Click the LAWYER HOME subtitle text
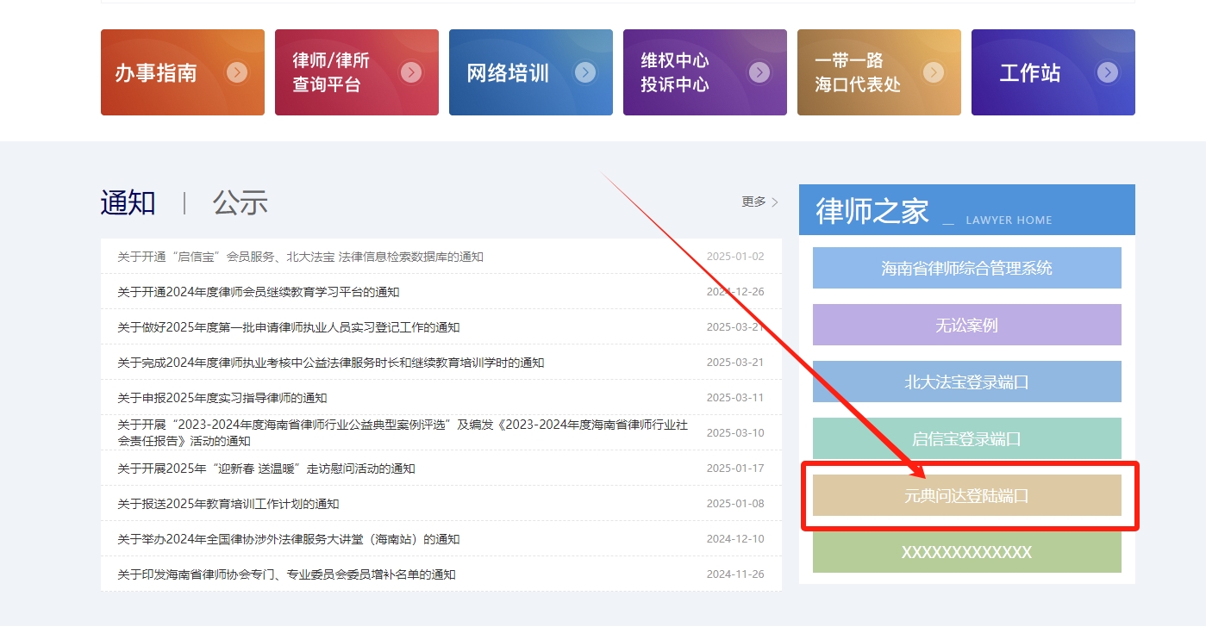Viewport: 1206px width, 633px height. coord(1009,220)
